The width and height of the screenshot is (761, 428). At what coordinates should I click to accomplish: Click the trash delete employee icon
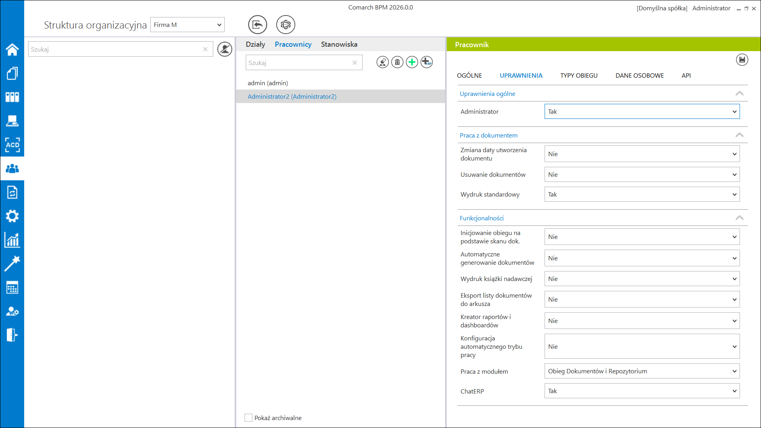tap(397, 62)
